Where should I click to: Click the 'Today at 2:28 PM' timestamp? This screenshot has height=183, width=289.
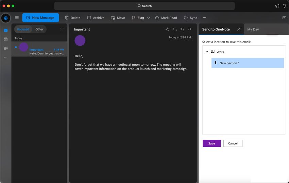pos(180,37)
